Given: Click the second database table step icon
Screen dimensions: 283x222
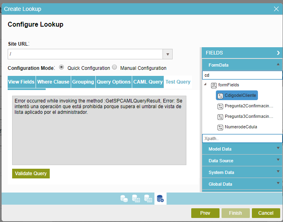Looking at the screenshot, I should (136, 199).
